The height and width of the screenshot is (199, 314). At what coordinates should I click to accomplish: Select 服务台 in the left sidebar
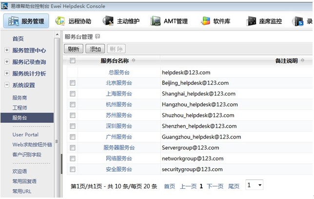point(20,118)
